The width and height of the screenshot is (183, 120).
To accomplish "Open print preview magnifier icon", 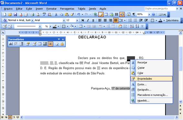I will [x=38, y=15].
